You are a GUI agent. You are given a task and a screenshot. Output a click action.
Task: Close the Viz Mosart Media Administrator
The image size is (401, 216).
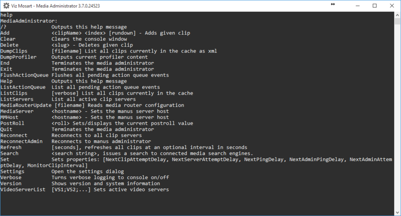pos(392,5)
